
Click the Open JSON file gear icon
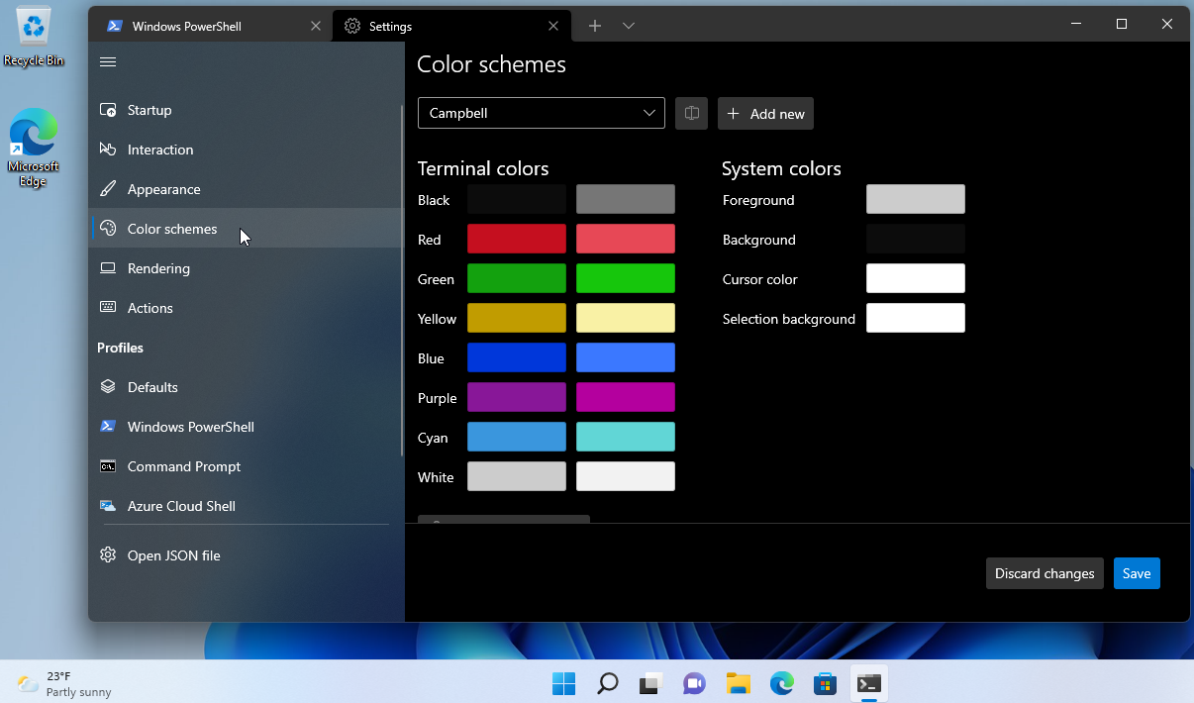coord(108,555)
